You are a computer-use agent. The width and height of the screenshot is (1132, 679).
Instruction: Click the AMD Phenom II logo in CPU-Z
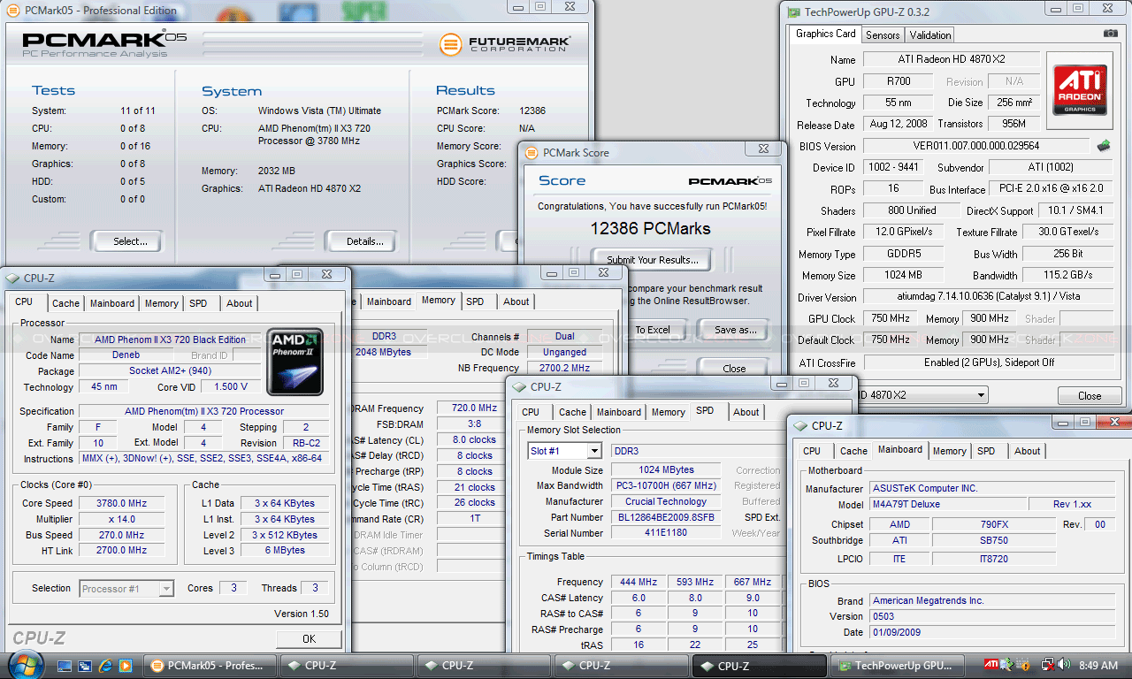click(x=295, y=363)
